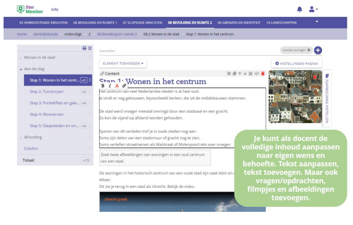
Task: Pick the red text color button
Action: 117,86
